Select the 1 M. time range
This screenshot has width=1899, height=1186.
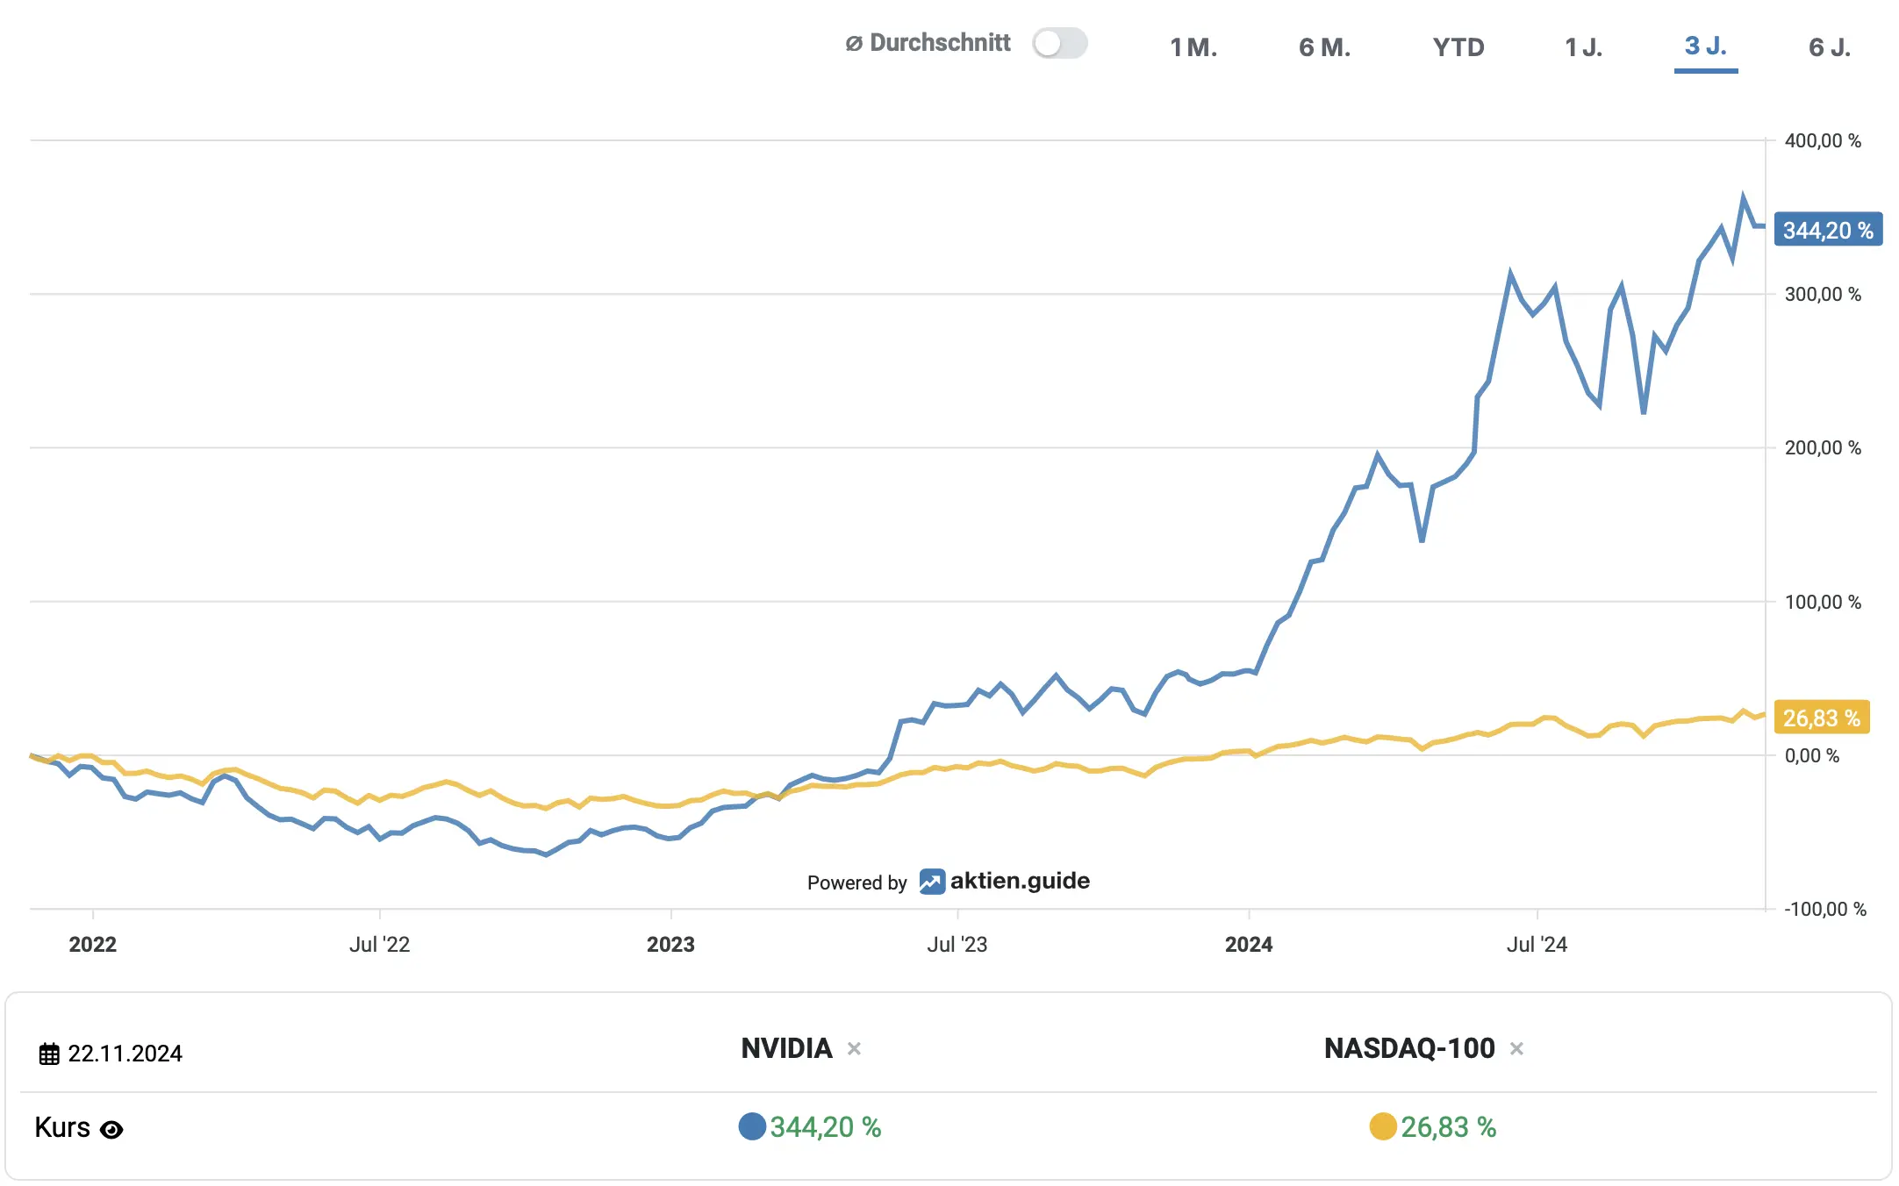(1193, 47)
